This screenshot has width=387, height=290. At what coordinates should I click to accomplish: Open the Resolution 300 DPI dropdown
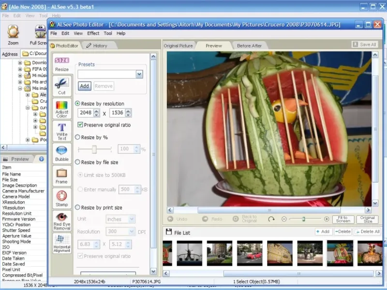pyautogui.click(x=132, y=232)
